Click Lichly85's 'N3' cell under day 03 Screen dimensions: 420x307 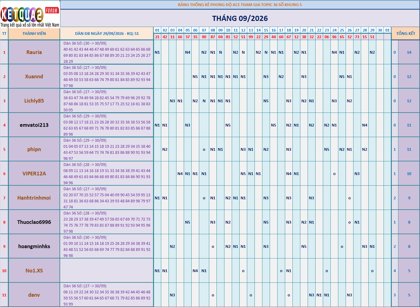point(172,101)
